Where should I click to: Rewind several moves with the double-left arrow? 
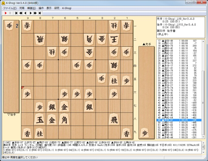coord(21,13)
